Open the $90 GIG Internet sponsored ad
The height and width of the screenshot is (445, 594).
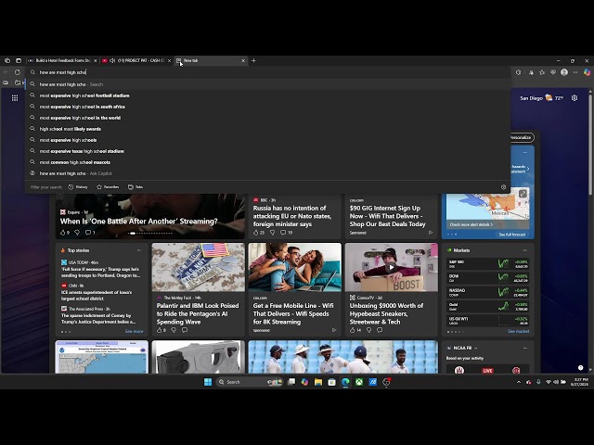[388, 216]
